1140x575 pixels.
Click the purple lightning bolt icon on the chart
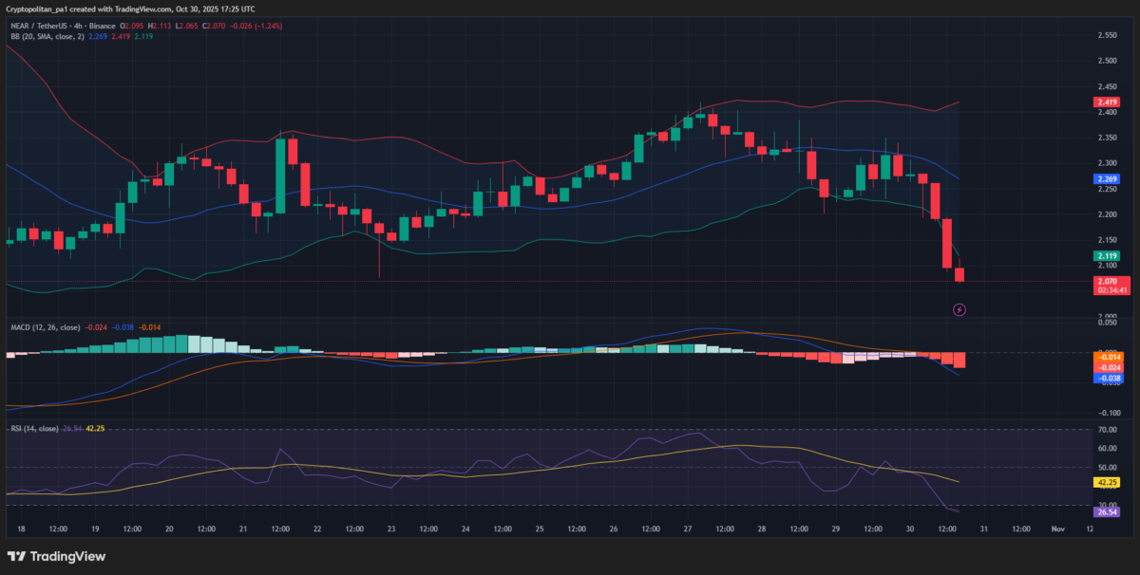959,310
